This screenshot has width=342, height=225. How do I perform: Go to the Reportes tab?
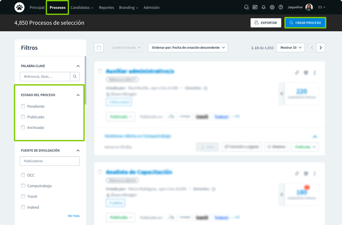(x=106, y=8)
